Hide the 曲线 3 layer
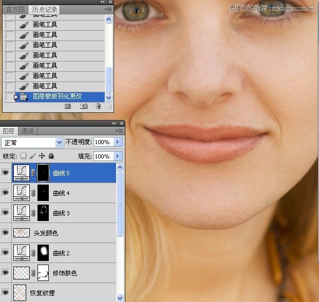This screenshot has height=302, width=319. pos(6,213)
